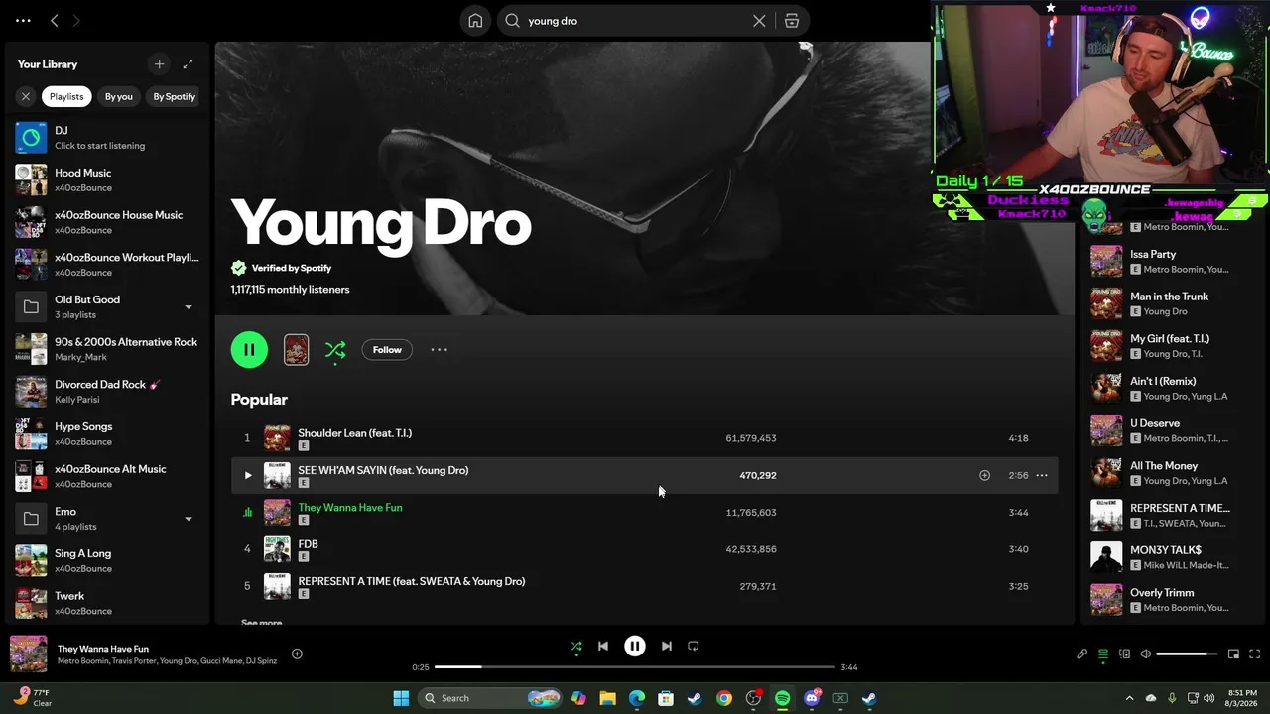Image resolution: width=1270 pixels, height=714 pixels.
Task: Add SEE WH'AM SAYIN to Liked Songs
Action: click(x=984, y=475)
